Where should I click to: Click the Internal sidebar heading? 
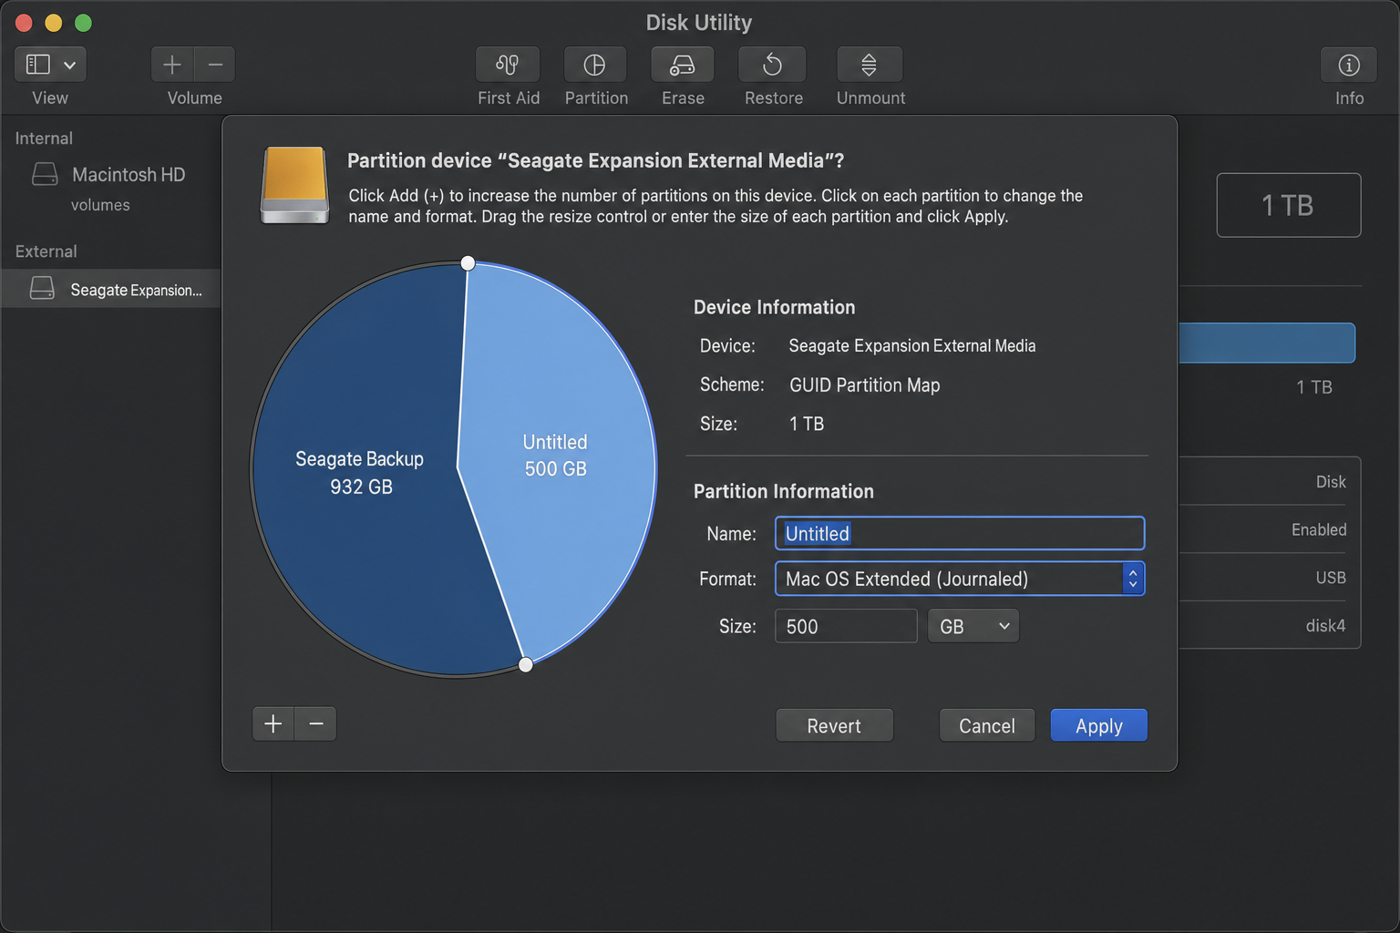tap(44, 138)
